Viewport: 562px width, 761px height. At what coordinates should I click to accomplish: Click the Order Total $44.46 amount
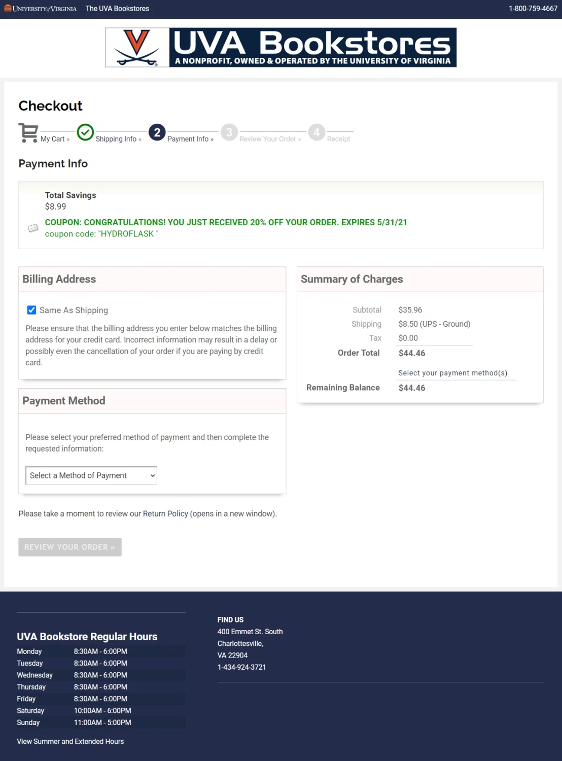412,353
